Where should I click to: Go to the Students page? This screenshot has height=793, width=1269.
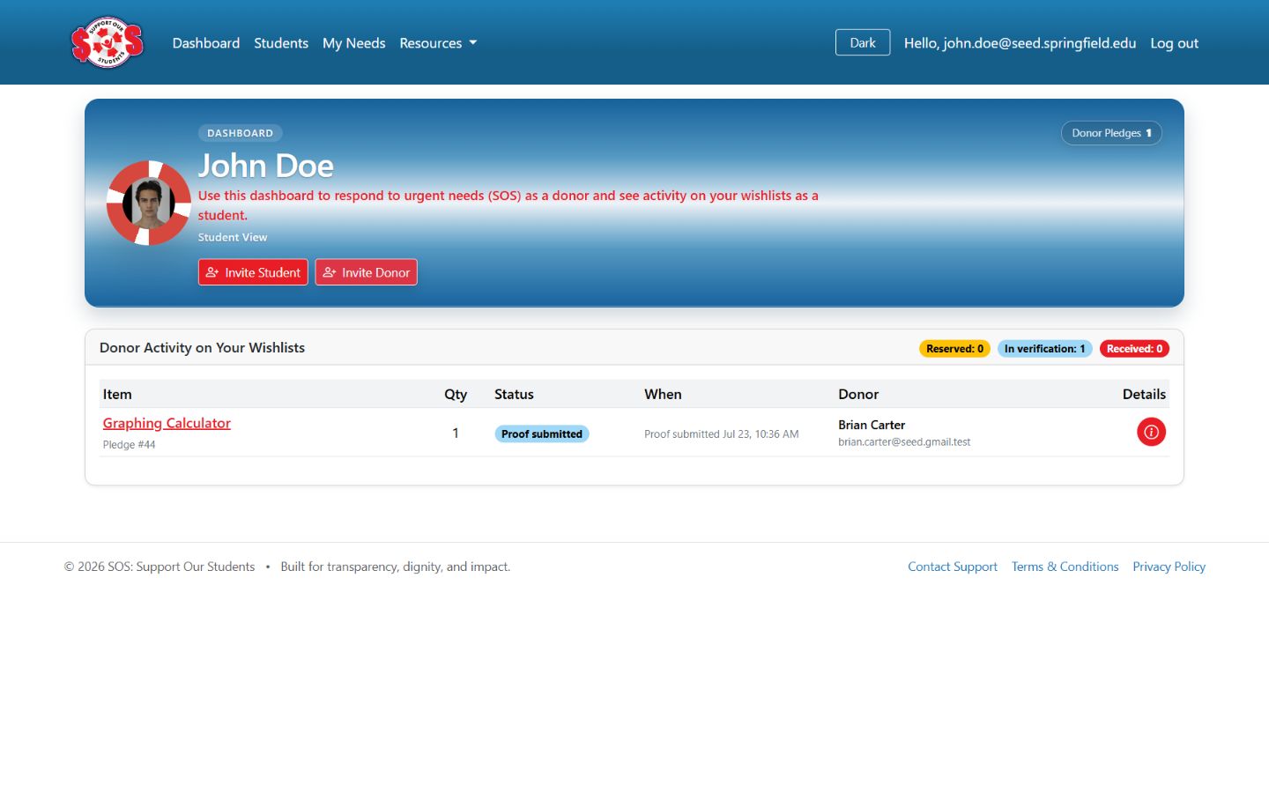[281, 43]
